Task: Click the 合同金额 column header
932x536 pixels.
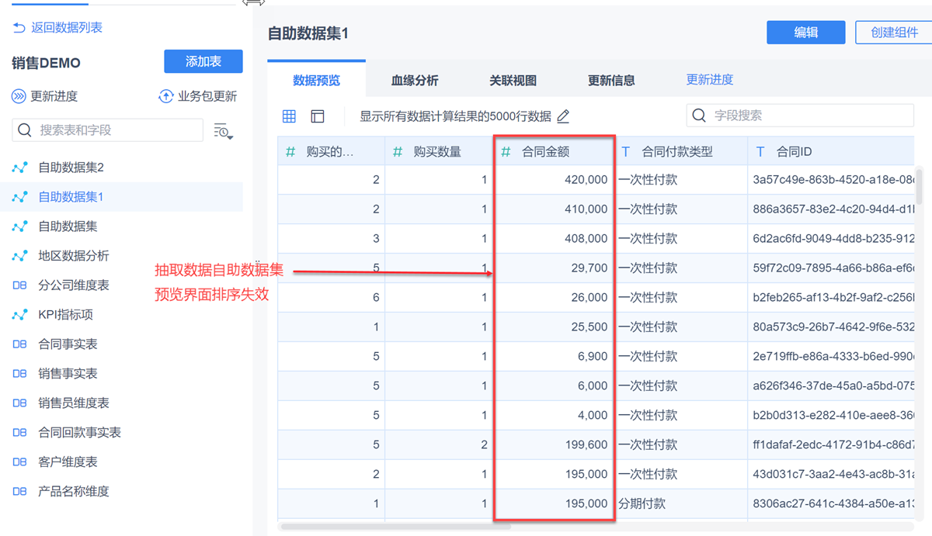Action: pos(545,152)
